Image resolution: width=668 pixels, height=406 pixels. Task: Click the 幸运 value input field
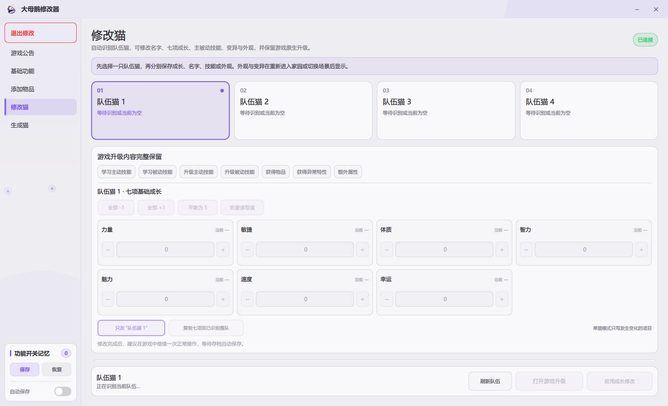pyautogui.click(x=444, y=299)
